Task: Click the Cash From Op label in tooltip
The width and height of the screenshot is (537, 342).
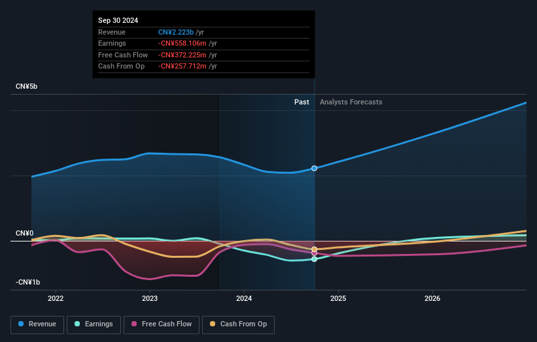Action: click(x=121, y=67)
